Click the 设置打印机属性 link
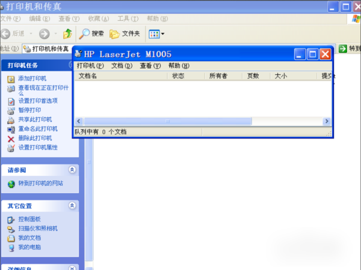This screenshot has height=270, width=361. [x=38, y=148]
